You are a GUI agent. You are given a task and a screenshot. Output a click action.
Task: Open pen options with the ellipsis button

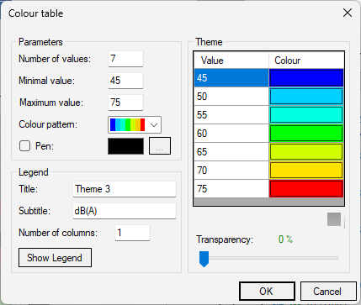click(160, 146)
